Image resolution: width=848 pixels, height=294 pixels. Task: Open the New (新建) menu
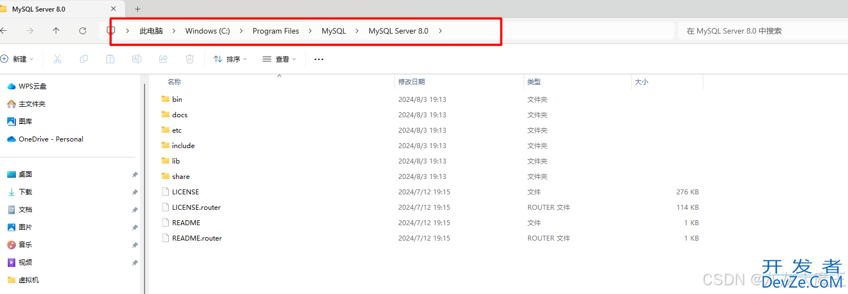point(17,59)
